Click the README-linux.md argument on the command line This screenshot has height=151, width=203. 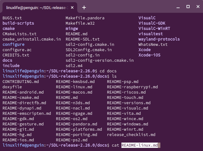(x=139, y=145)
